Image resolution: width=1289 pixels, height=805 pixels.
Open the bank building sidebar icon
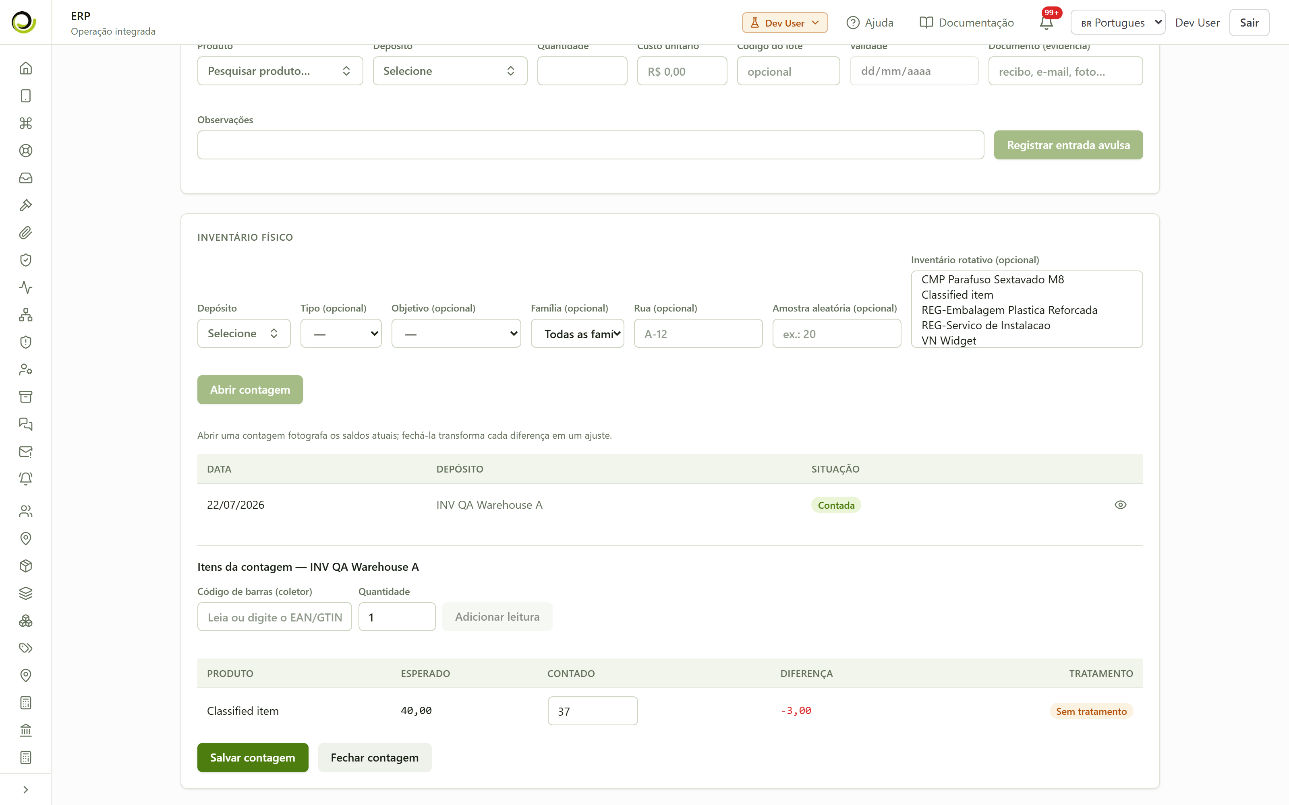(x=25, y=730)
